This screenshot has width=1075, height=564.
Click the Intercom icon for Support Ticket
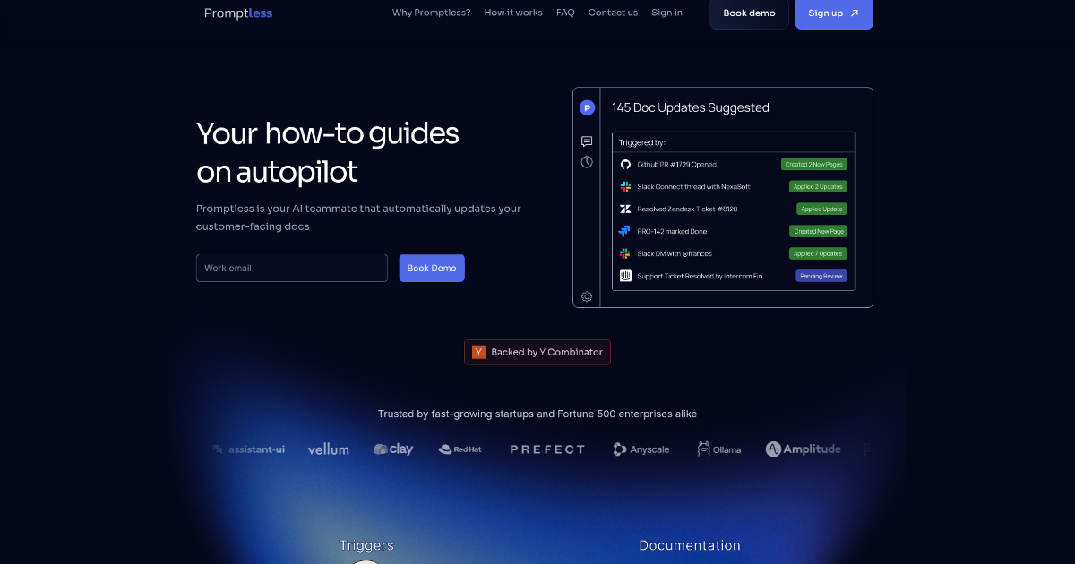[x=625, y=276]
